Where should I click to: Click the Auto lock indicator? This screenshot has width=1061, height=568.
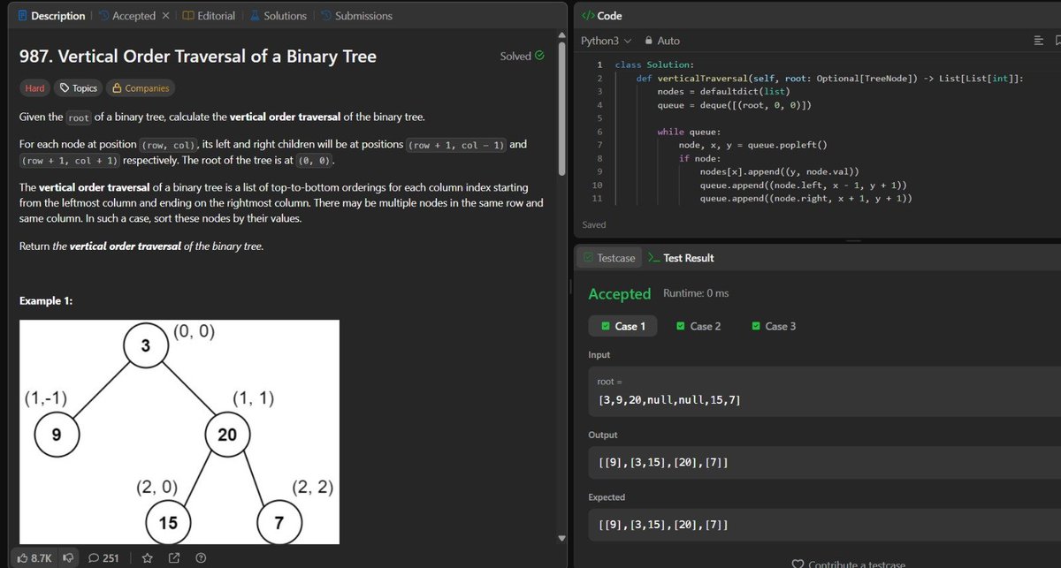(x=662, y=41)
